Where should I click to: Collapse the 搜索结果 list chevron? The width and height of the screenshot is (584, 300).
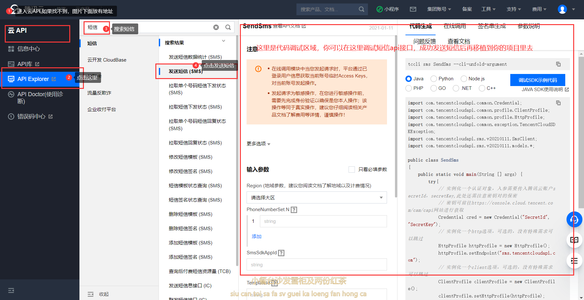pyautogui.click(x=223, y=41)
